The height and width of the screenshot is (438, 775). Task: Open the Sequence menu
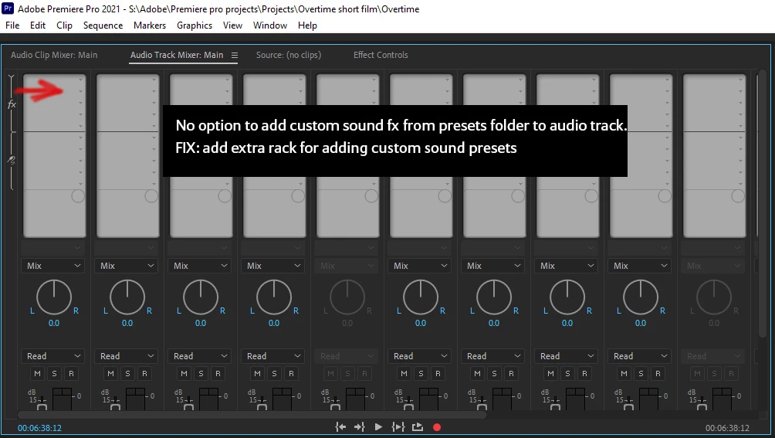pos(103,25)
